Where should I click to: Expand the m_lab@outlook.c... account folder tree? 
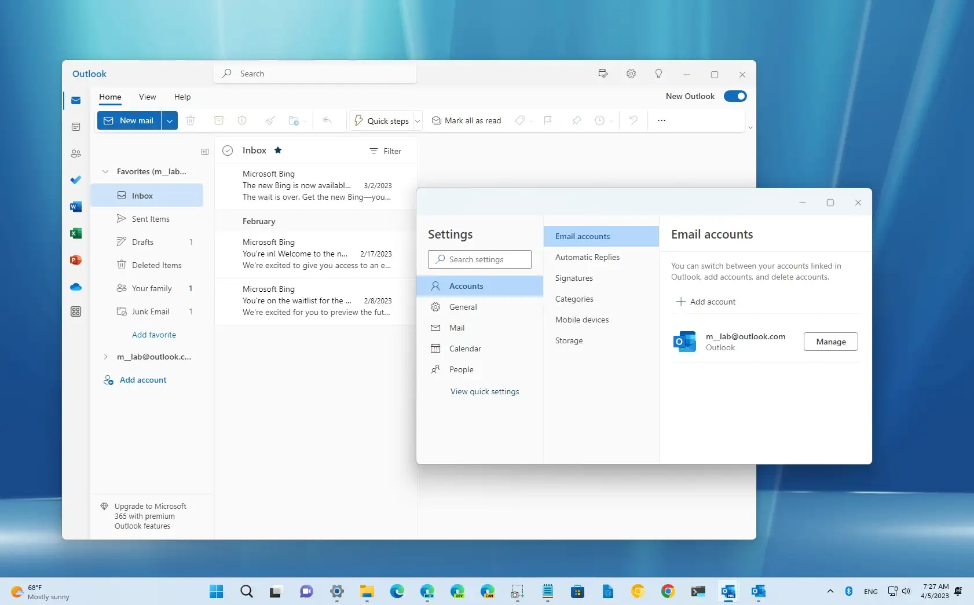tap(105, 357)
